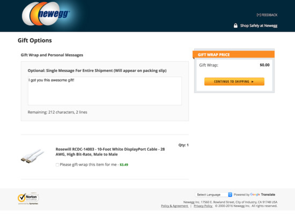
Task: Click the Gift Options page heading
Action: (x=35, y=40)
